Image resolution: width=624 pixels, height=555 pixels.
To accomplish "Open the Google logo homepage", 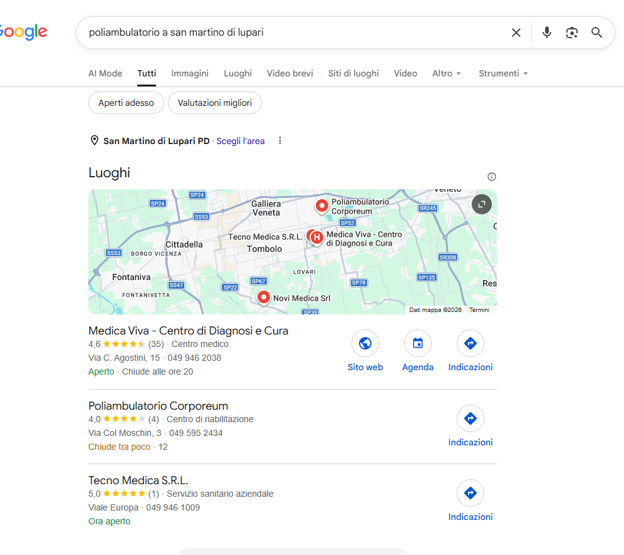I will pos(23,32).
